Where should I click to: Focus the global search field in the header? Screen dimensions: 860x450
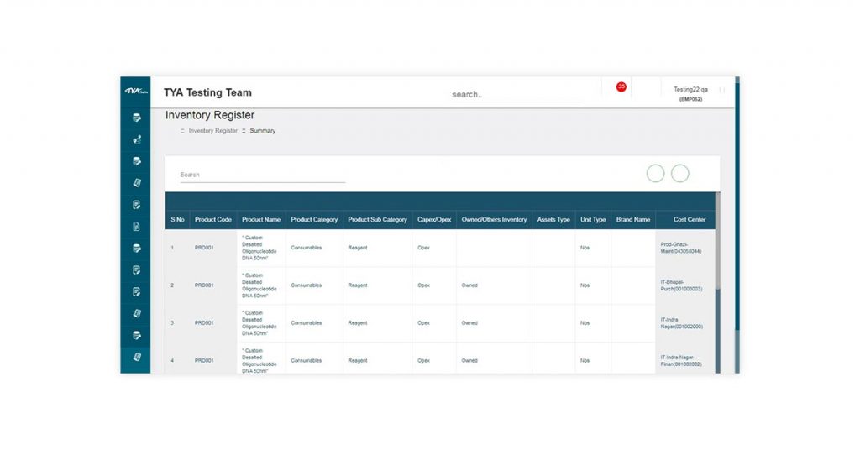click(515, 95)
